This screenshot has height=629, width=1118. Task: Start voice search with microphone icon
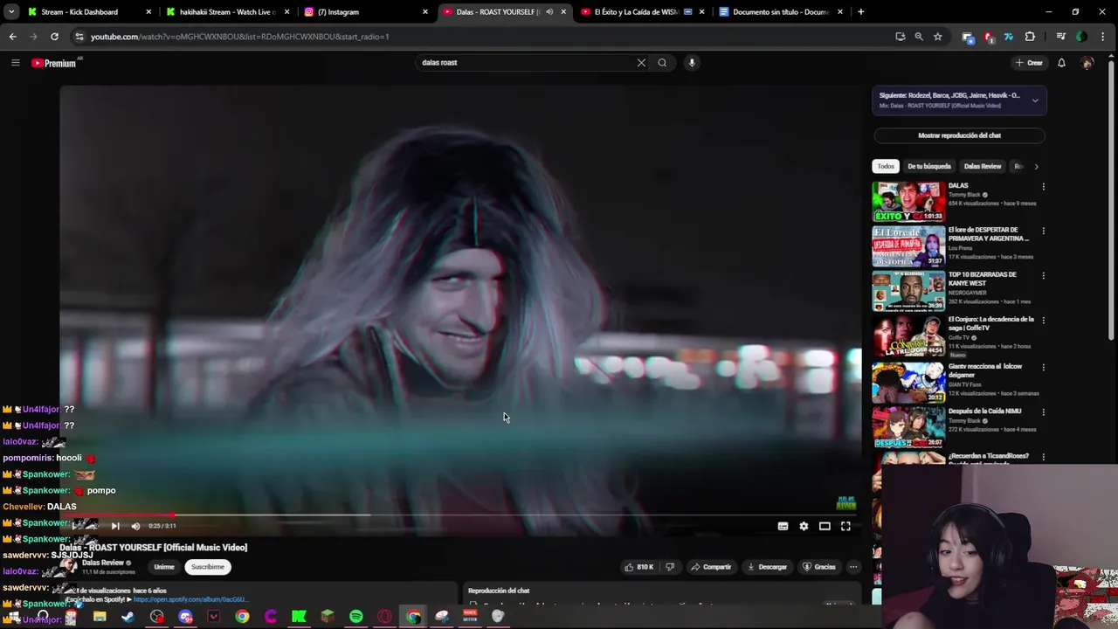[691, 63]
